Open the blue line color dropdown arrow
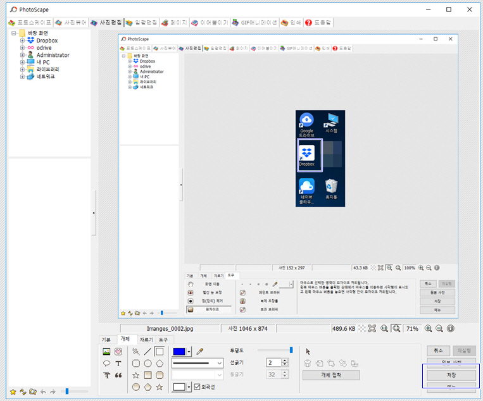Screen dimensions: 483x401 pos(189,352)
